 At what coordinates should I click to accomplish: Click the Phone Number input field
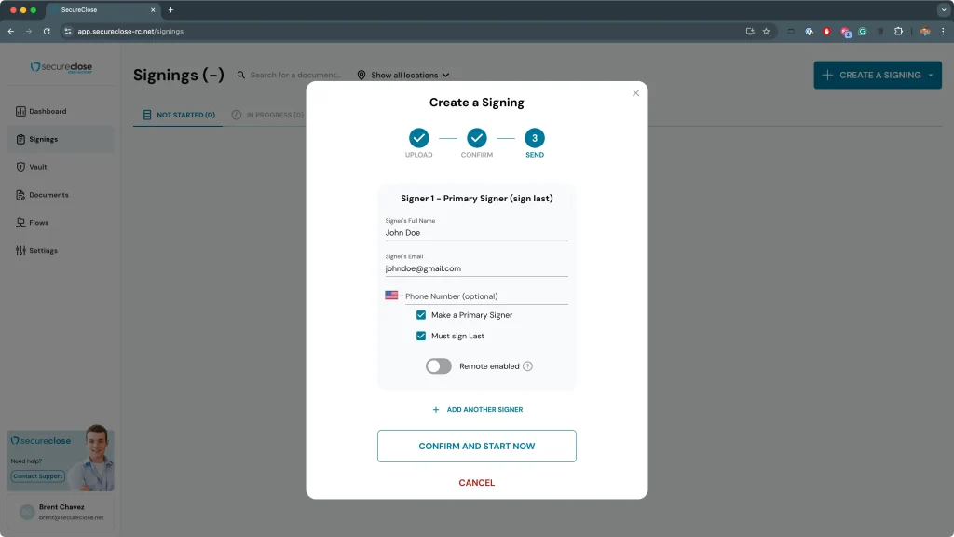484,296
